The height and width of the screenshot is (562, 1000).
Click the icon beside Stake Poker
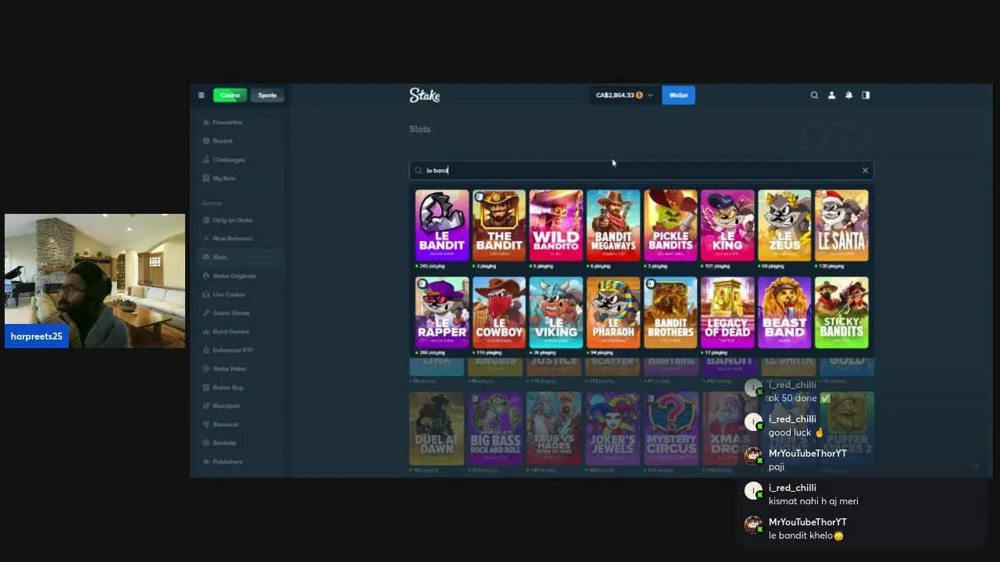tap(205, 368)
